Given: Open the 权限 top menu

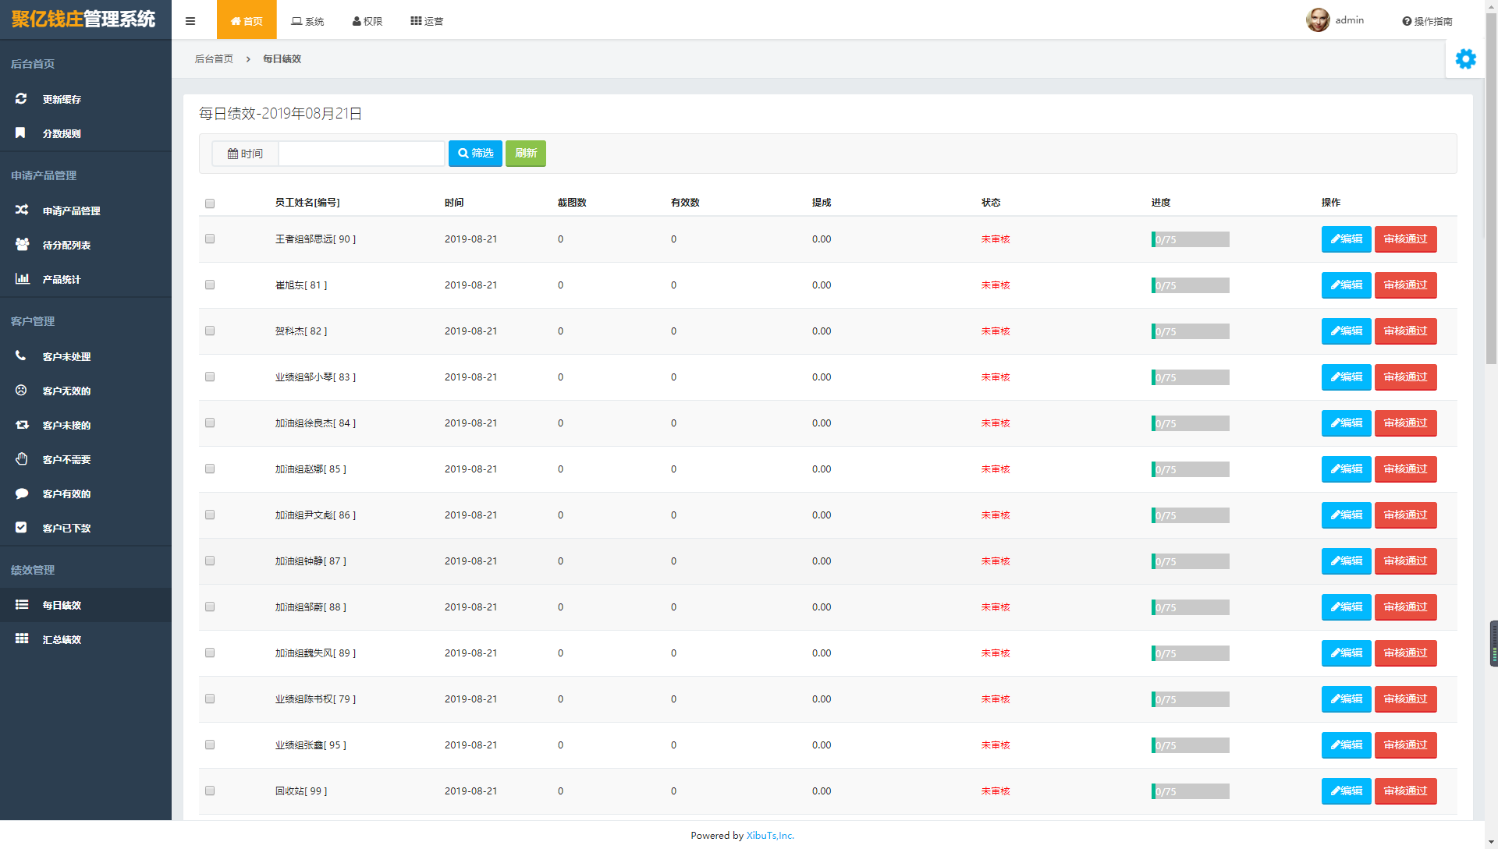Looking at the screenshot, I should pos(367,21).
